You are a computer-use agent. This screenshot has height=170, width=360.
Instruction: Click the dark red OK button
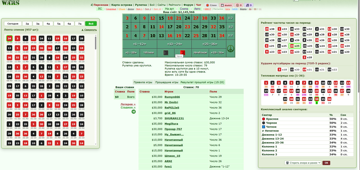(326, 163)
